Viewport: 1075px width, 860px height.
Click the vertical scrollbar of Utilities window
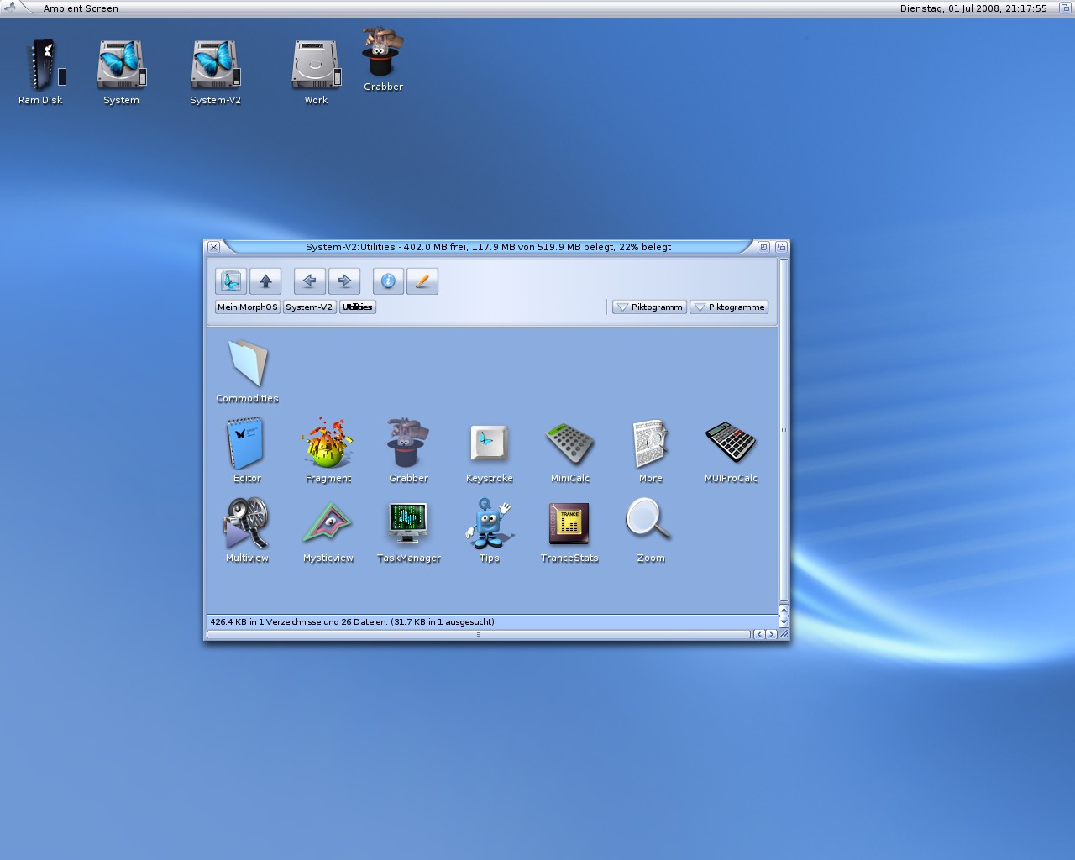click(784, 430)
